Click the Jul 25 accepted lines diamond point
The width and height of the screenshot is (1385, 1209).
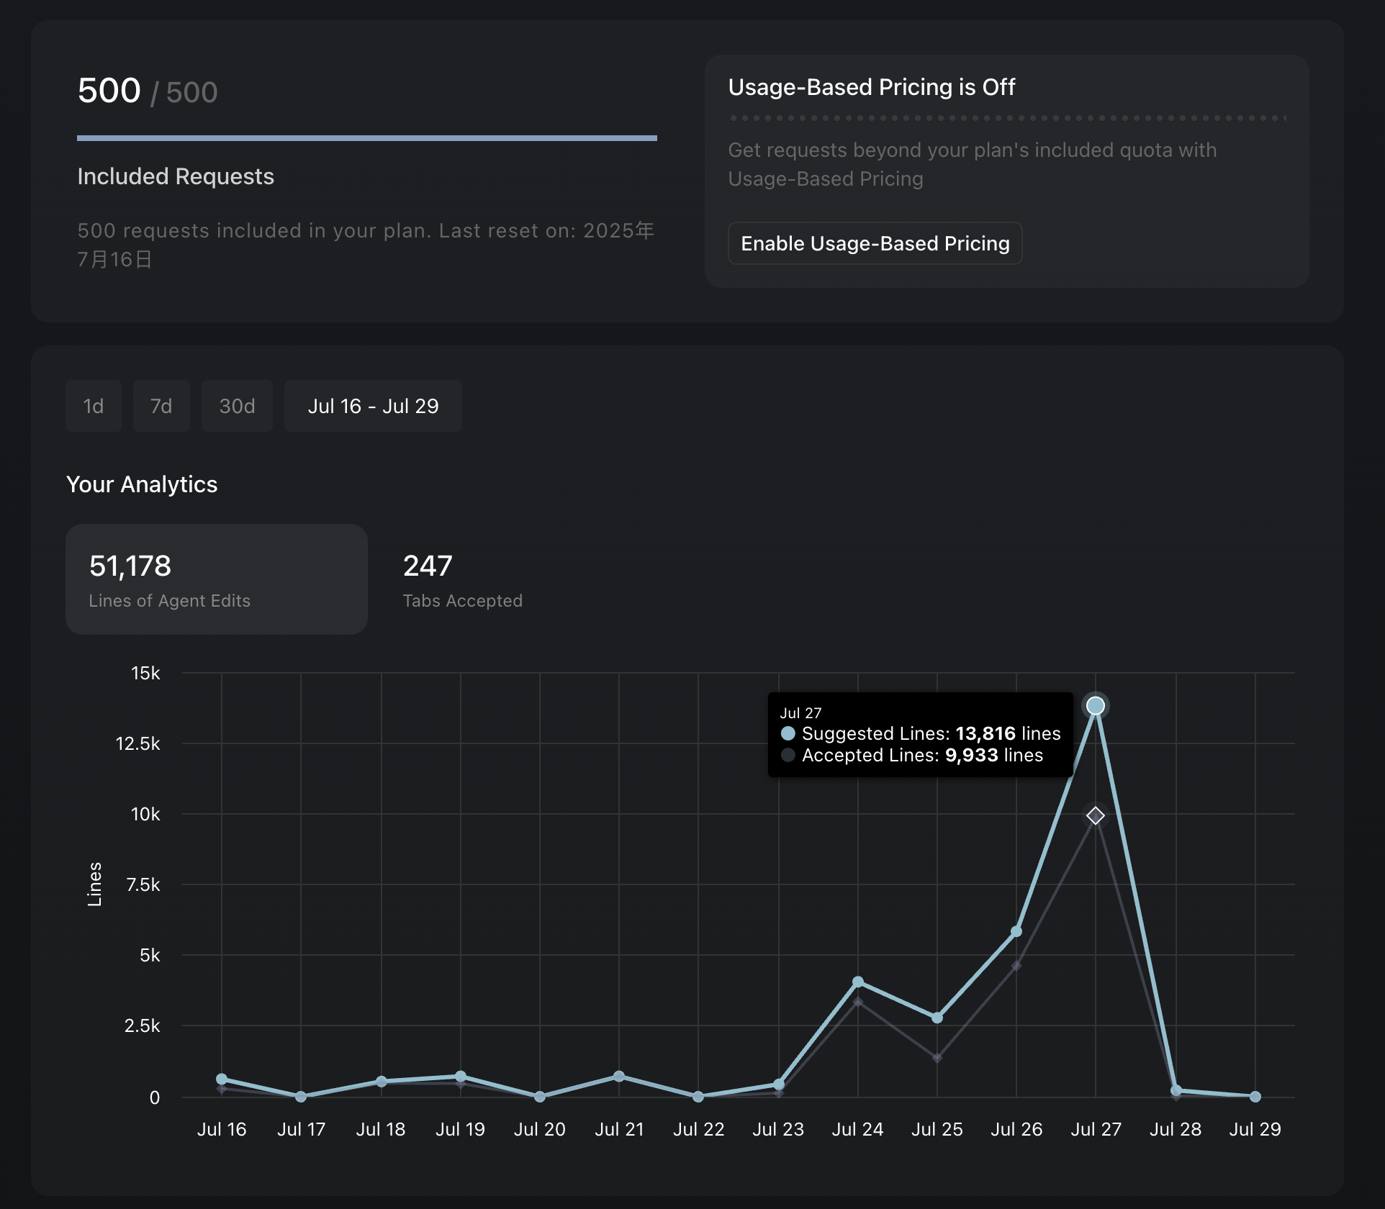(937, 1058)
